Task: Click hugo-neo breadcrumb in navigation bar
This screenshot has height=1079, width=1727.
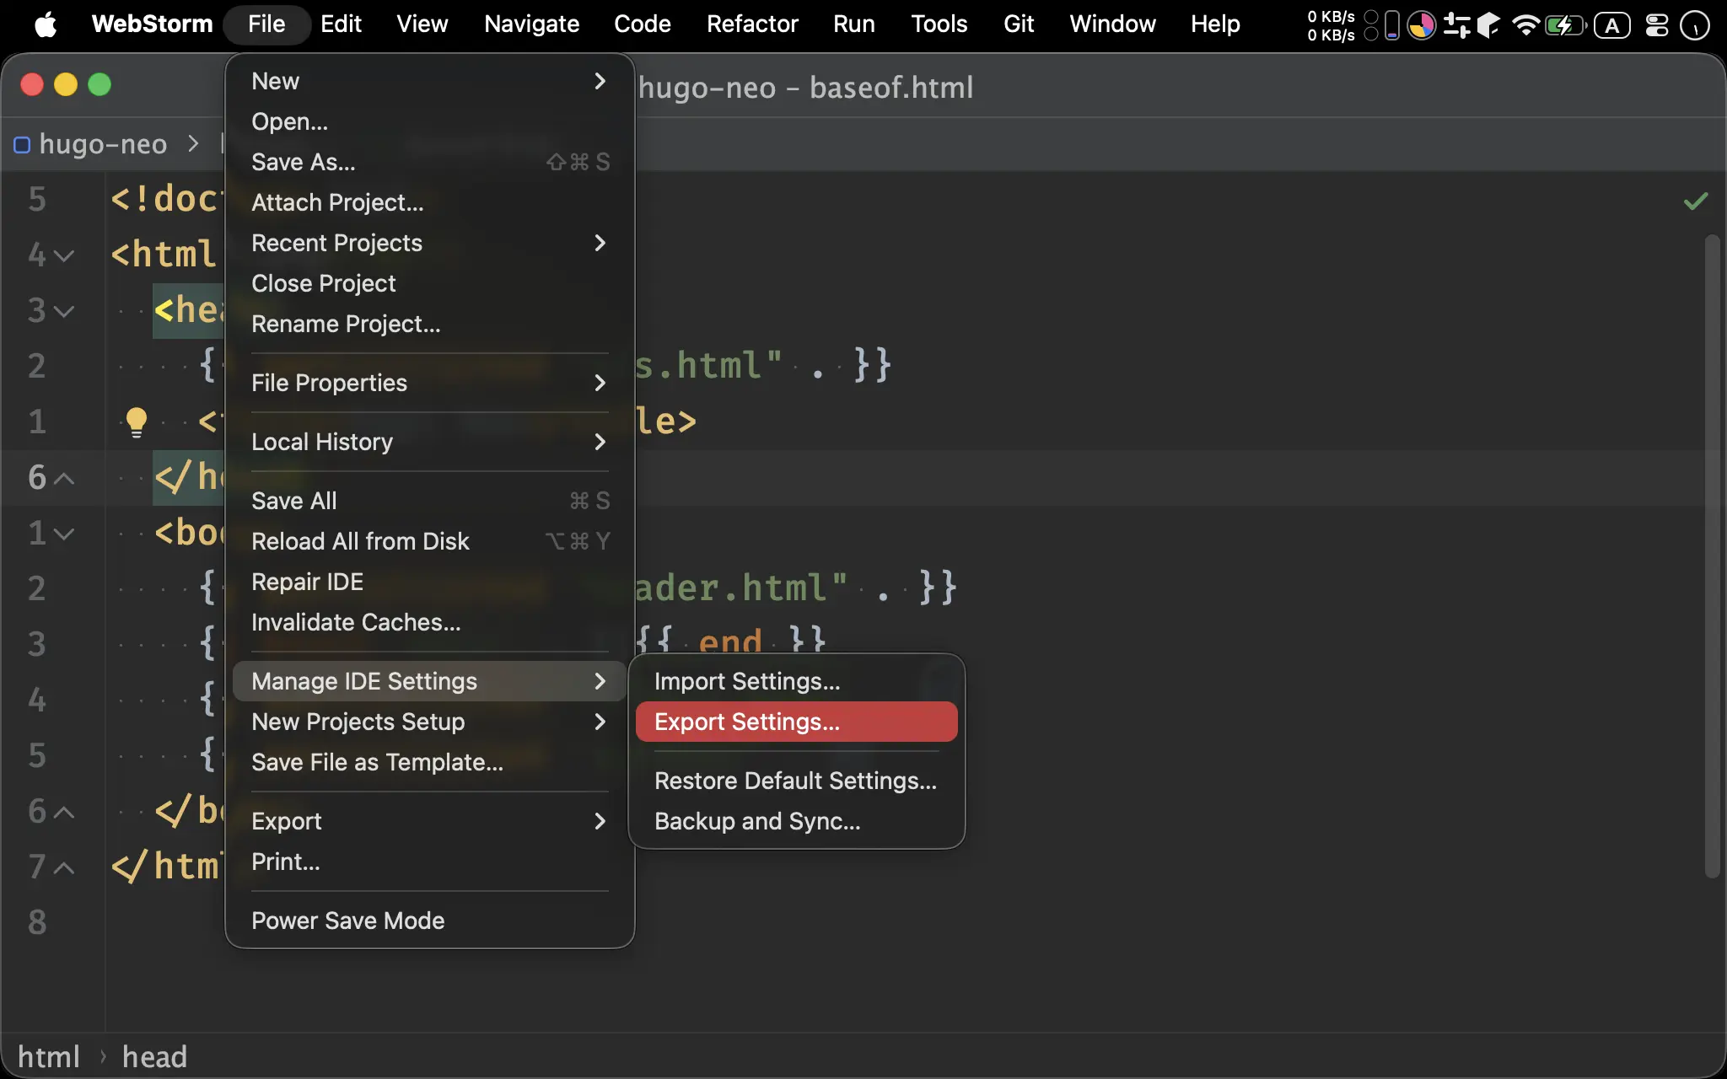Action: (x=103, y=144)
